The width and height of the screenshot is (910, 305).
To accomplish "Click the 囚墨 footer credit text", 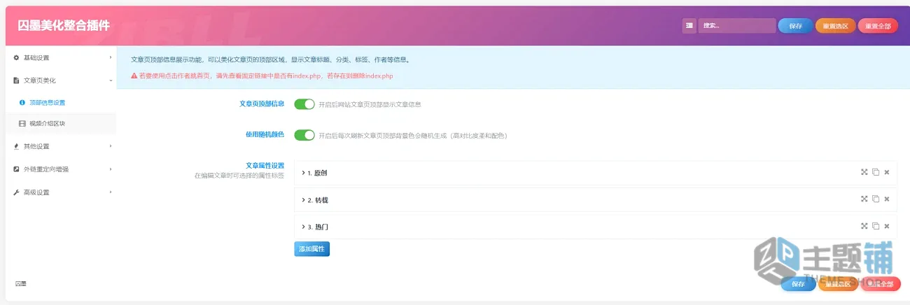I will click(21, 283).
